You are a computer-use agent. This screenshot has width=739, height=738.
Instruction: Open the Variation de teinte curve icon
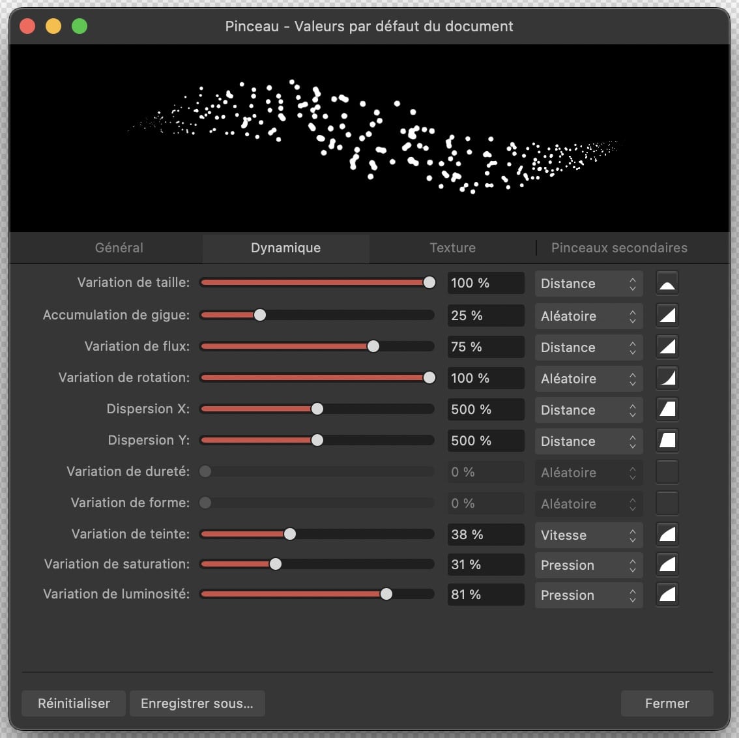point(667,535)
